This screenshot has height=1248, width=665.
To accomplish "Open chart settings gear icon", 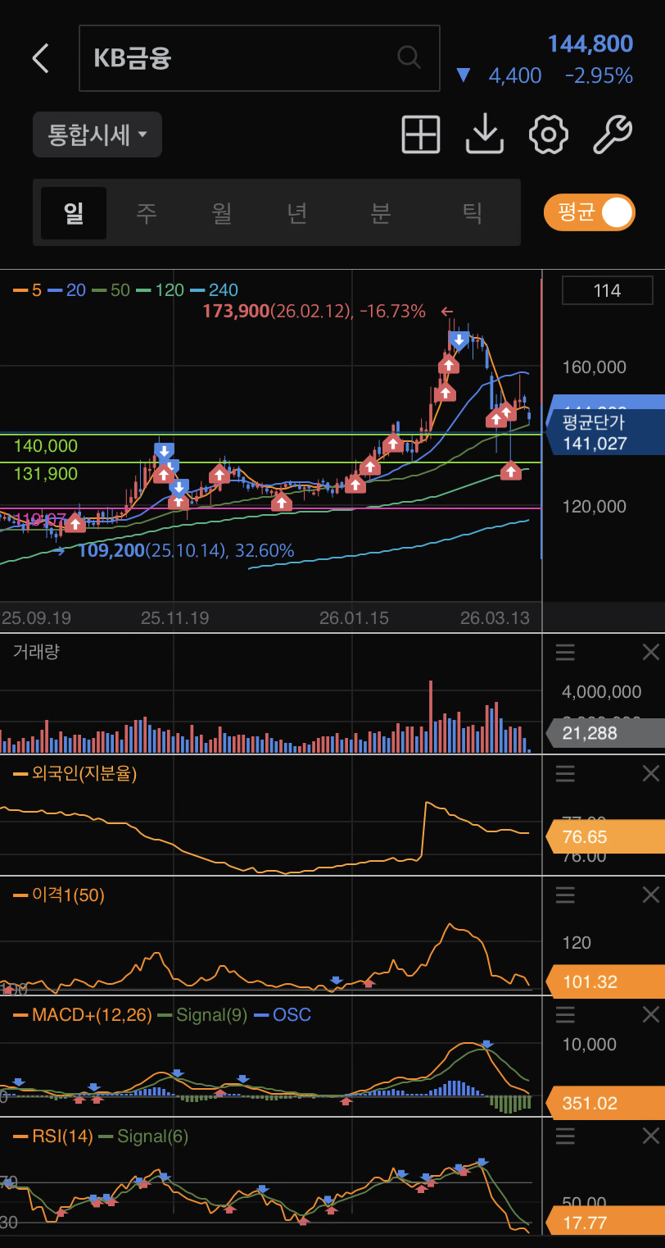I will (x=549, y=134).
